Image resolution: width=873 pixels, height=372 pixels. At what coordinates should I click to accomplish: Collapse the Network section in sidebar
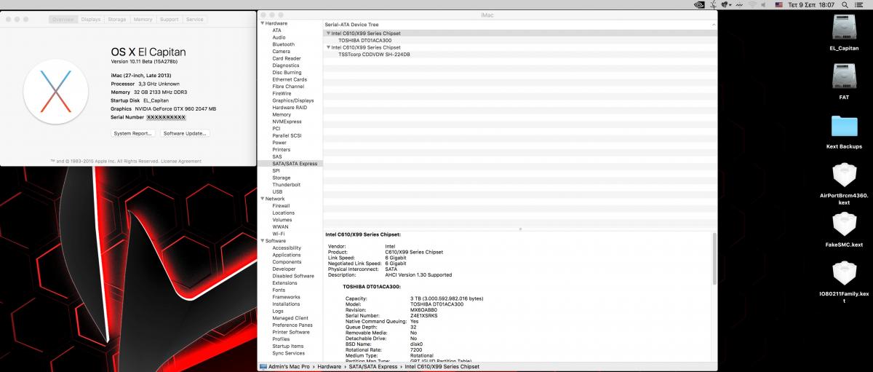point(262,199)
